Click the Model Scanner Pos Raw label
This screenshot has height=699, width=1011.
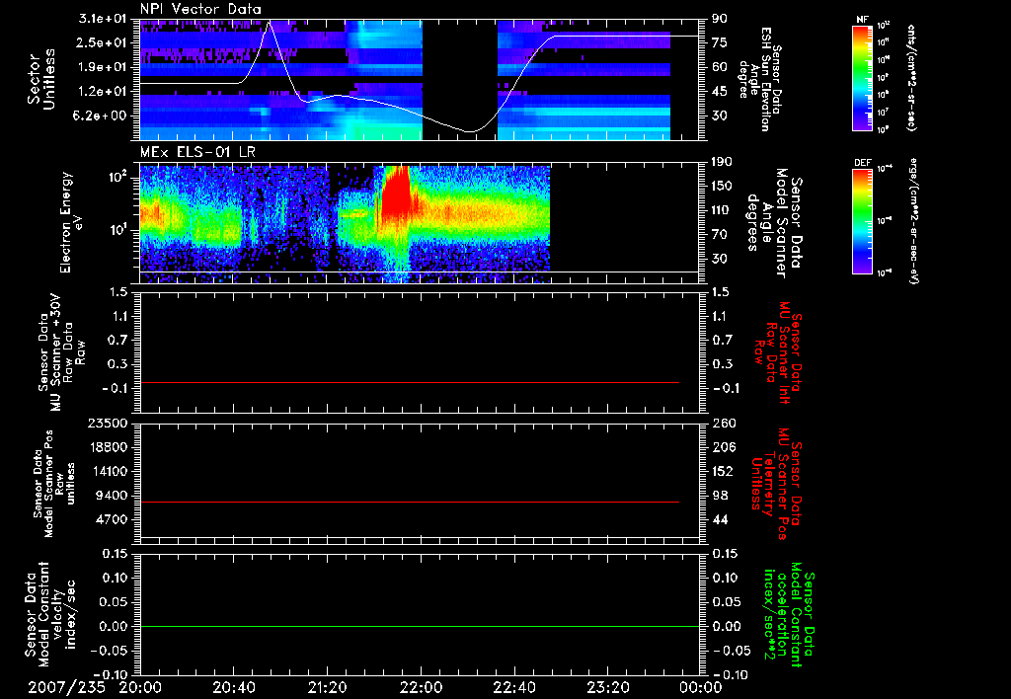(x=55, y=484)
